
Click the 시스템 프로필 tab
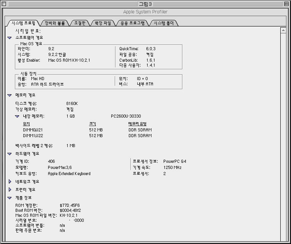(23, 23)
